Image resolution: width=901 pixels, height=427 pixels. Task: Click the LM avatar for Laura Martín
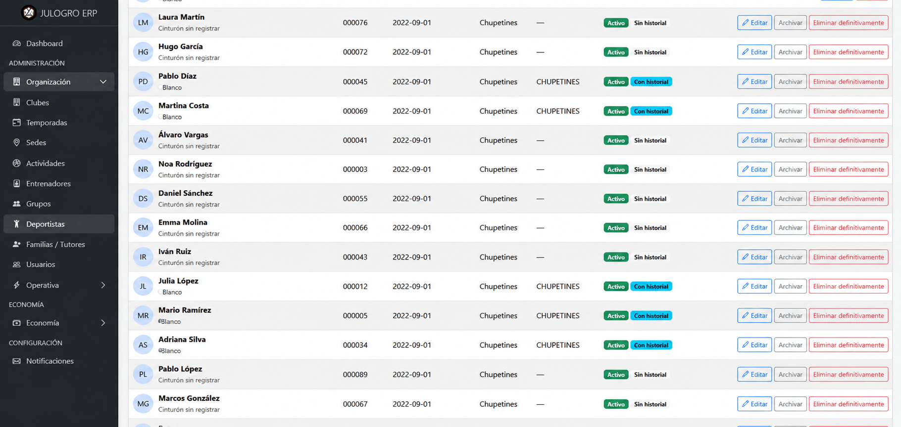pyautogui.click(x=143, y=22)
